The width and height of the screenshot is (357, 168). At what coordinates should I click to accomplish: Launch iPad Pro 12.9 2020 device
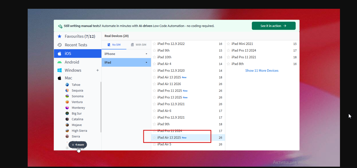pos(188,70)
